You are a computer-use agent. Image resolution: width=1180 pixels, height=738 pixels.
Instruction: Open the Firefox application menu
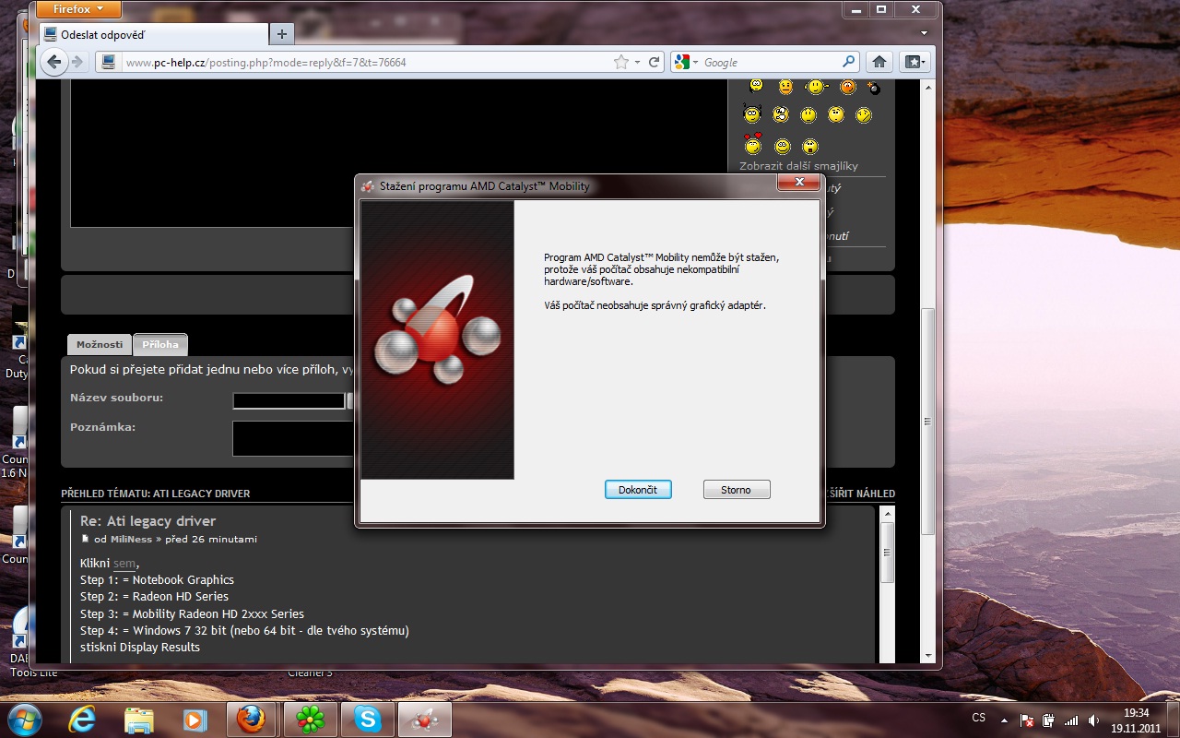[79, 9]
